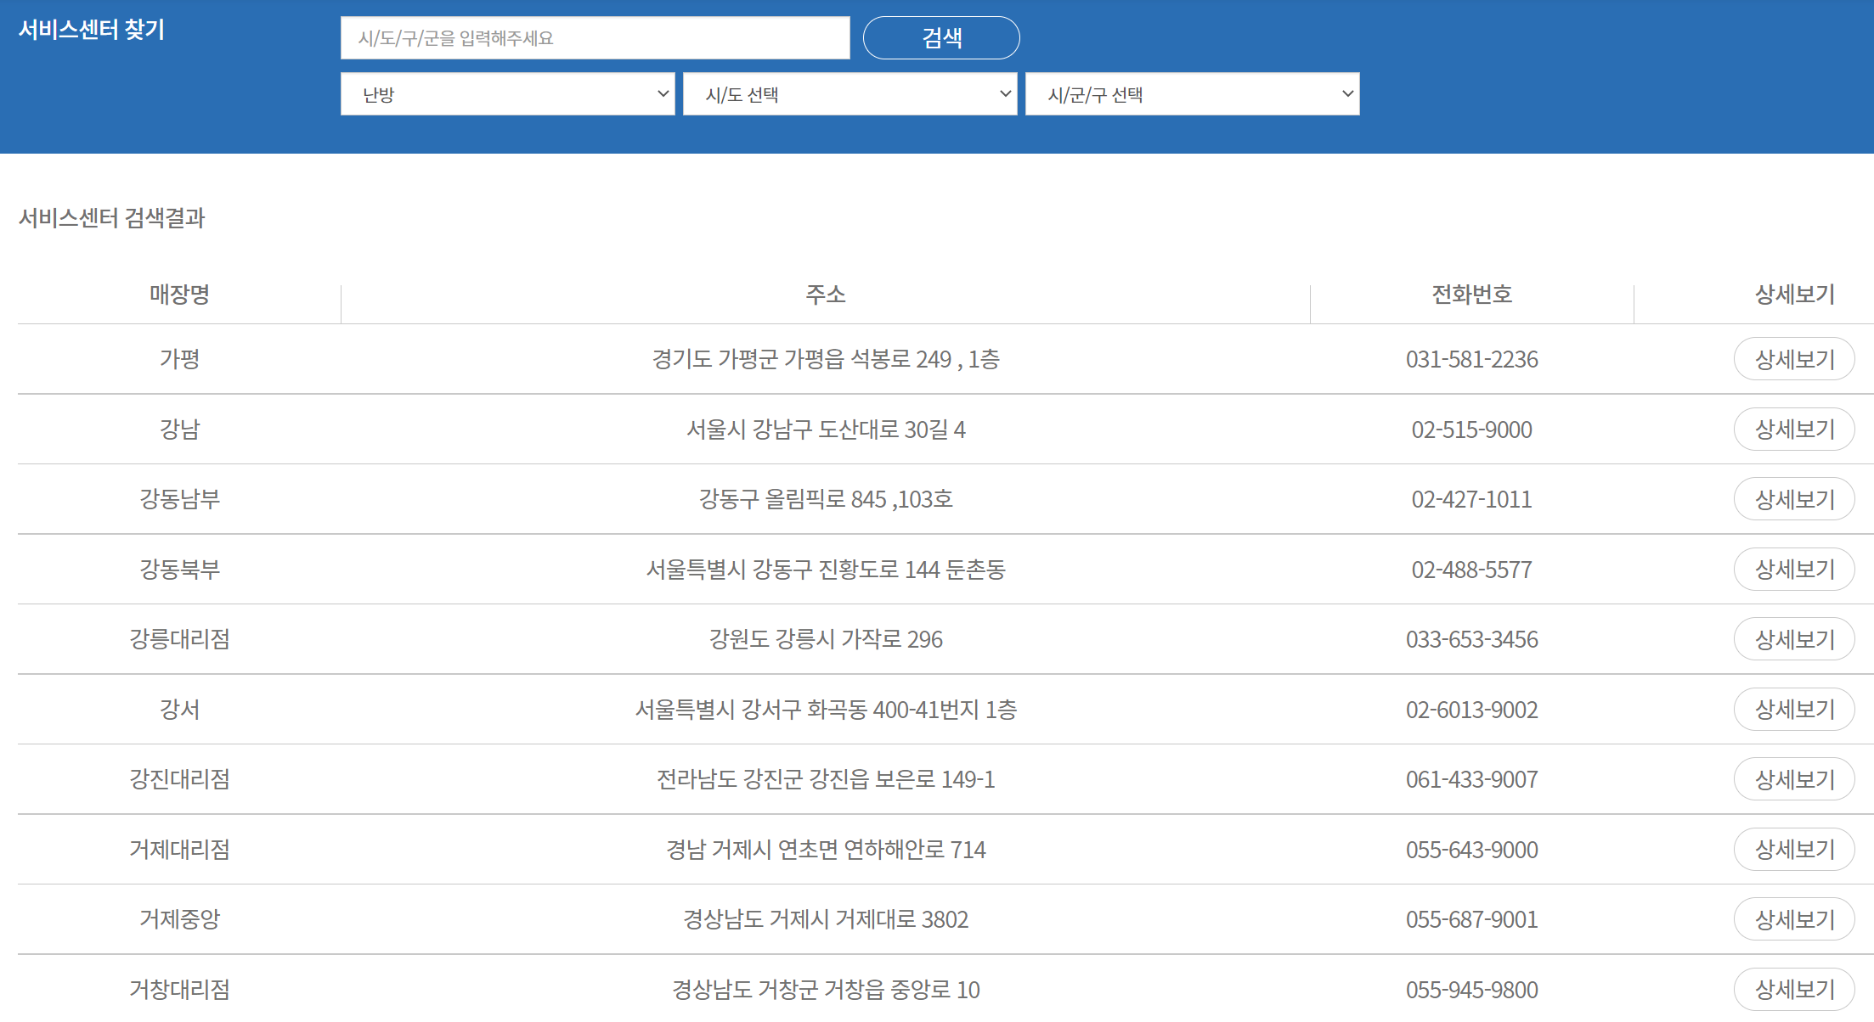Screen dimensions: 1874x1022
Task: Click the 강릉대리점 store name
Action: pos(179,639)
